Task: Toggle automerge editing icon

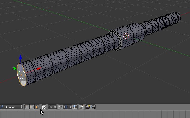Action: tap(81, 107)
